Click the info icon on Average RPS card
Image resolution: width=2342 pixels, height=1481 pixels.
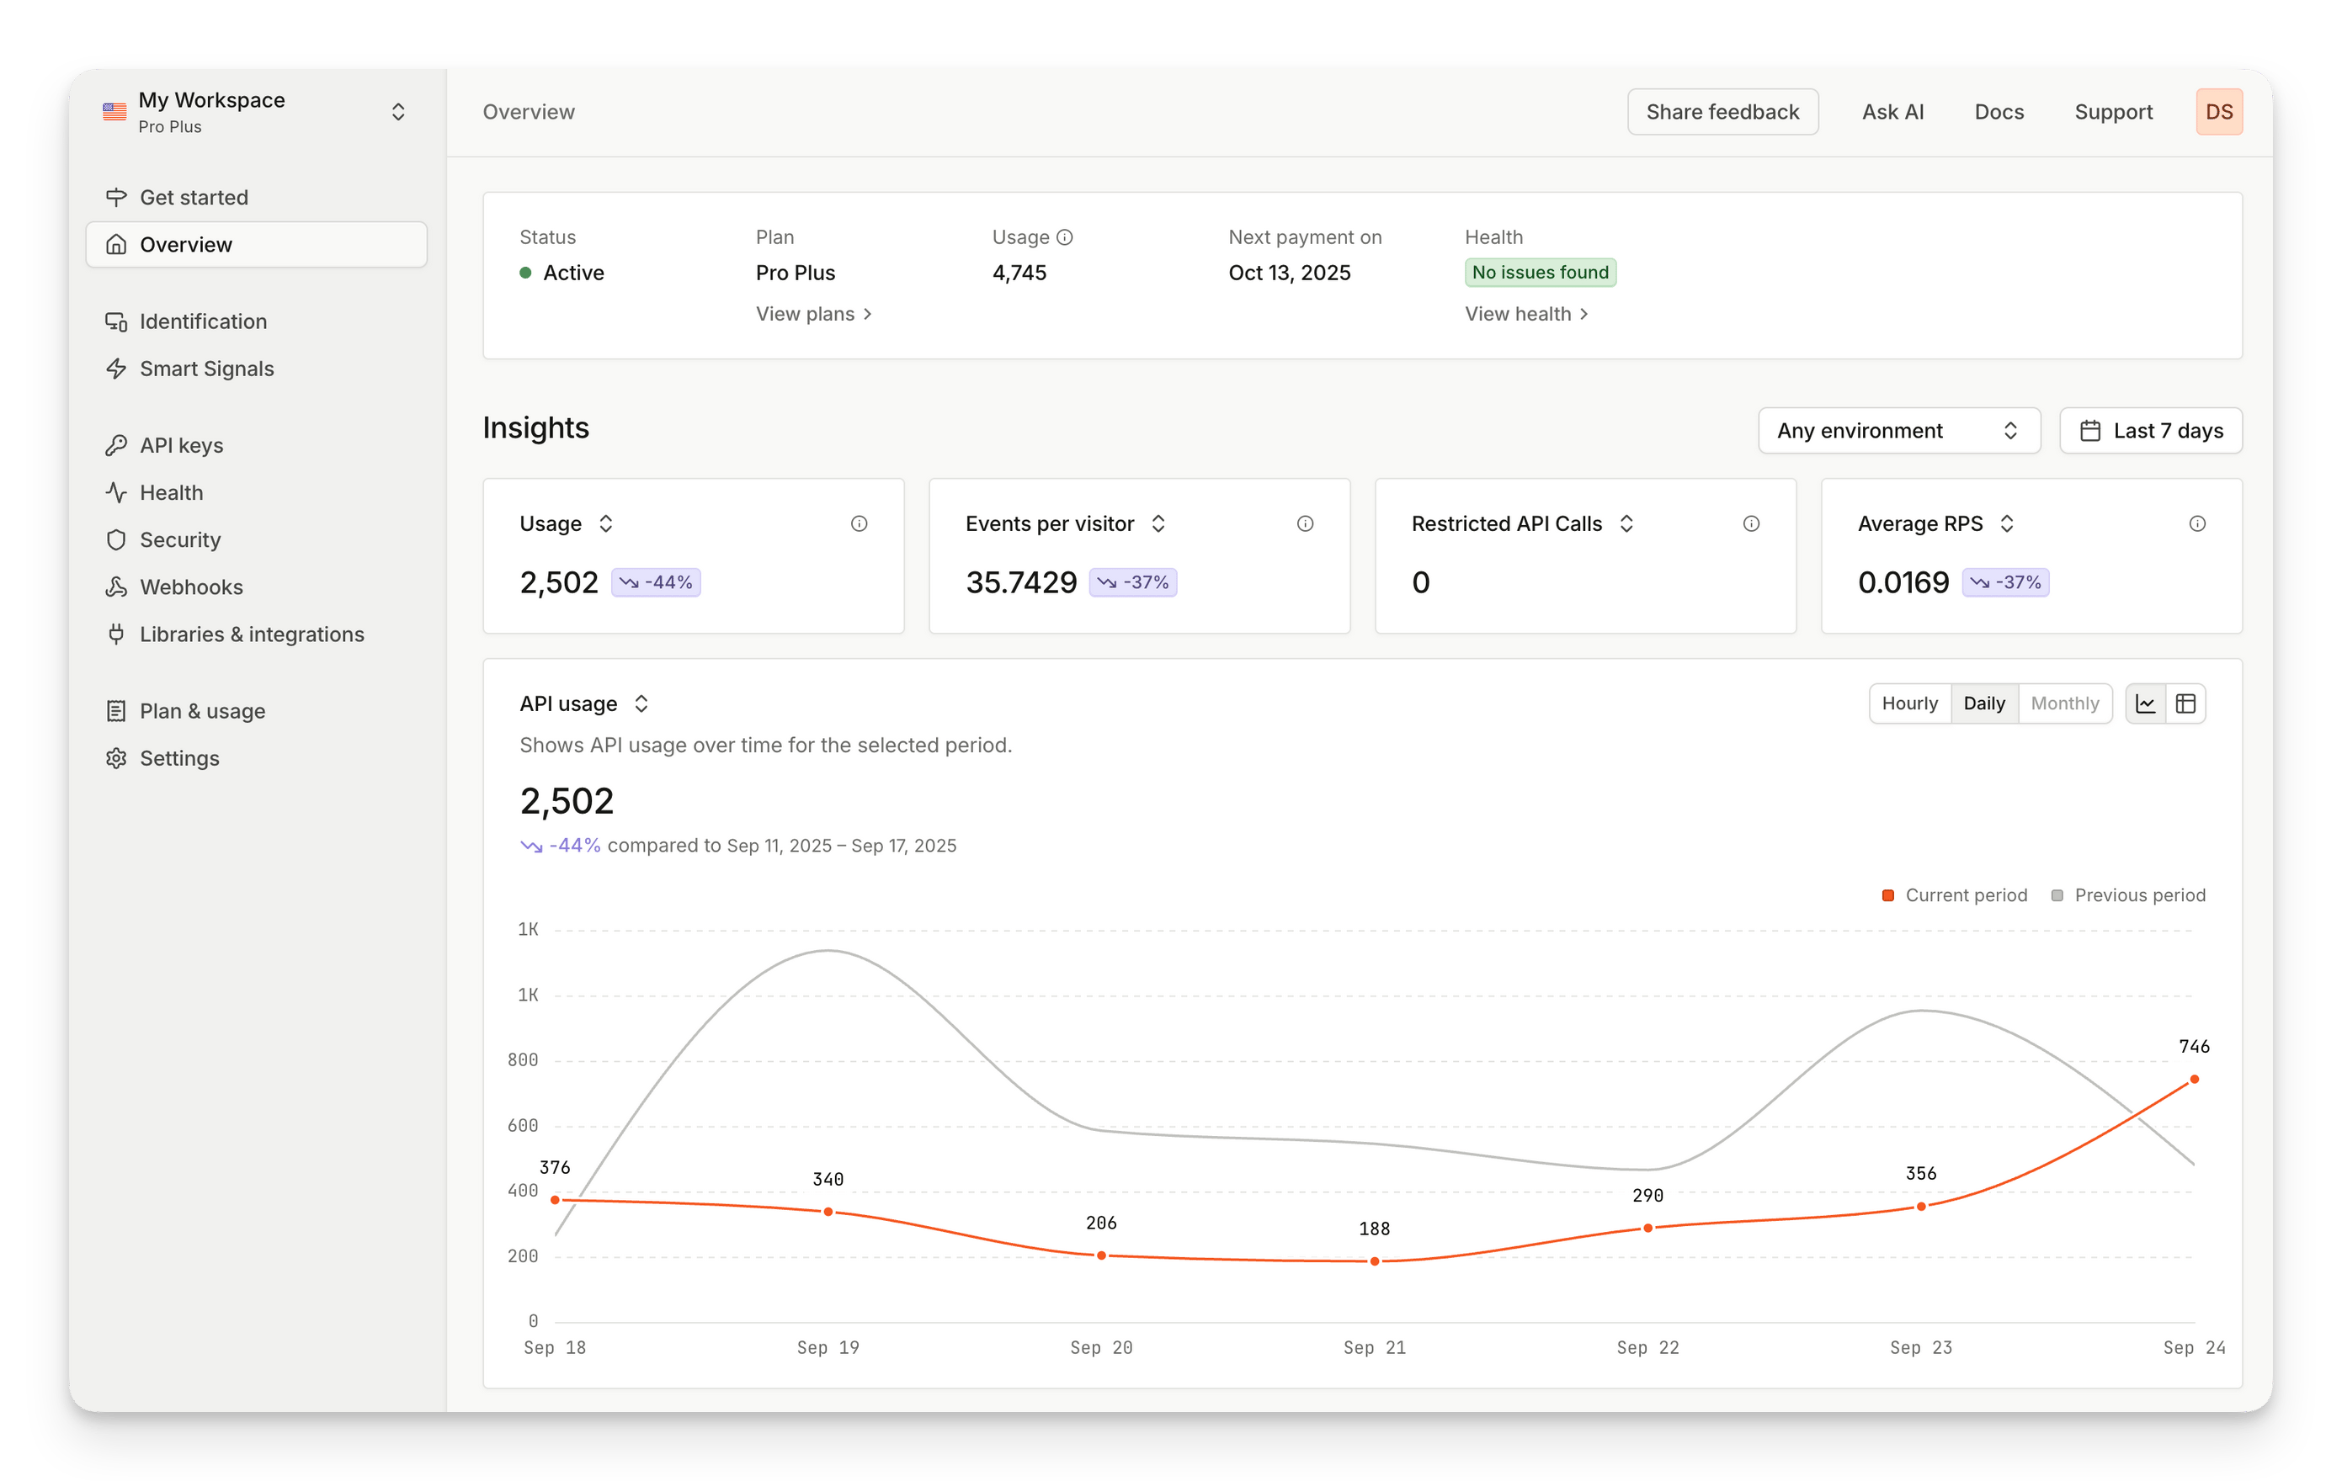2197,524
